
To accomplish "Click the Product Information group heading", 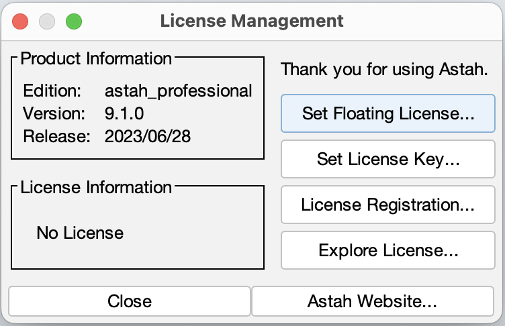I will (x=96, y=58).
